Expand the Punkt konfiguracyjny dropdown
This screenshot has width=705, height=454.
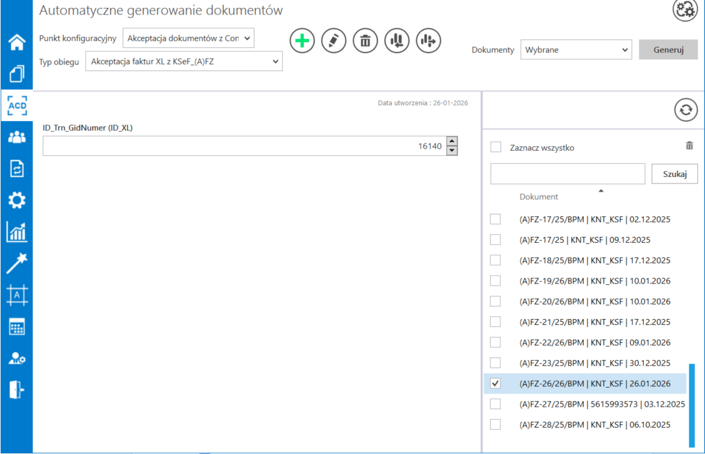coord(188,38)
